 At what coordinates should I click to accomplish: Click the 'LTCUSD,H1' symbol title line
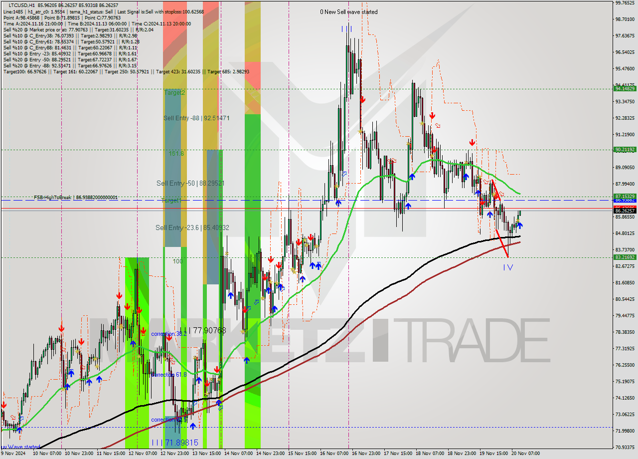pyautogui.click(x=64, y=5)
